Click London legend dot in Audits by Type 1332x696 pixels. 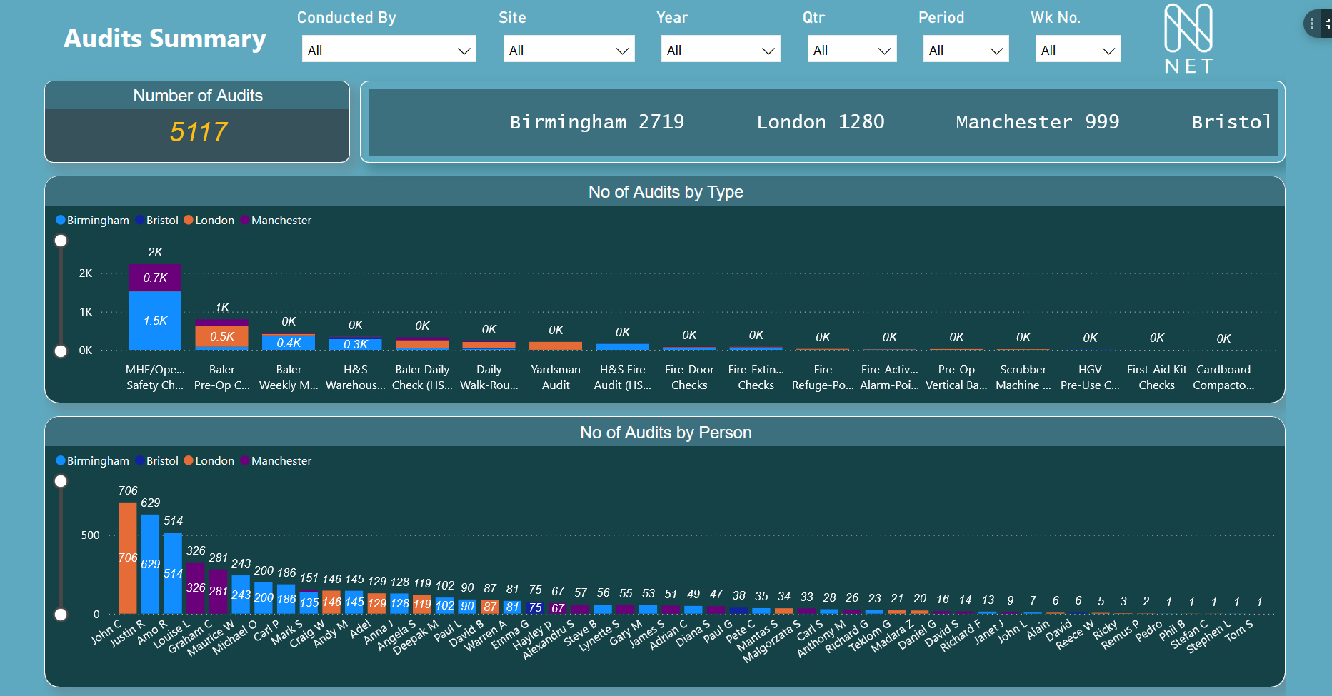pyautogui.click(x=189, y=220)
